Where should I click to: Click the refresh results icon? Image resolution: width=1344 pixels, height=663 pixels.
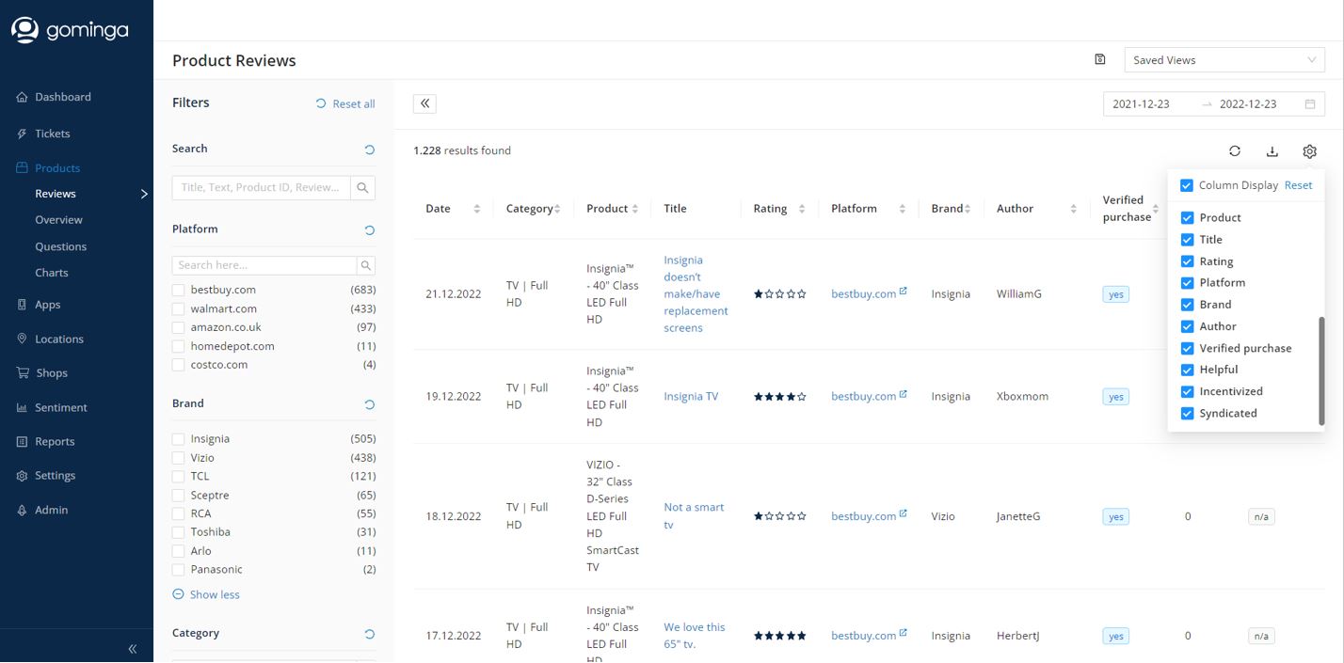point(1235,151)
